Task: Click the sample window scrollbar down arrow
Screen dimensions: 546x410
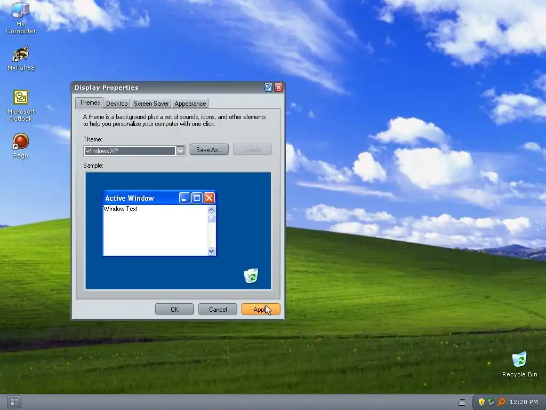Action: [211, 251]
